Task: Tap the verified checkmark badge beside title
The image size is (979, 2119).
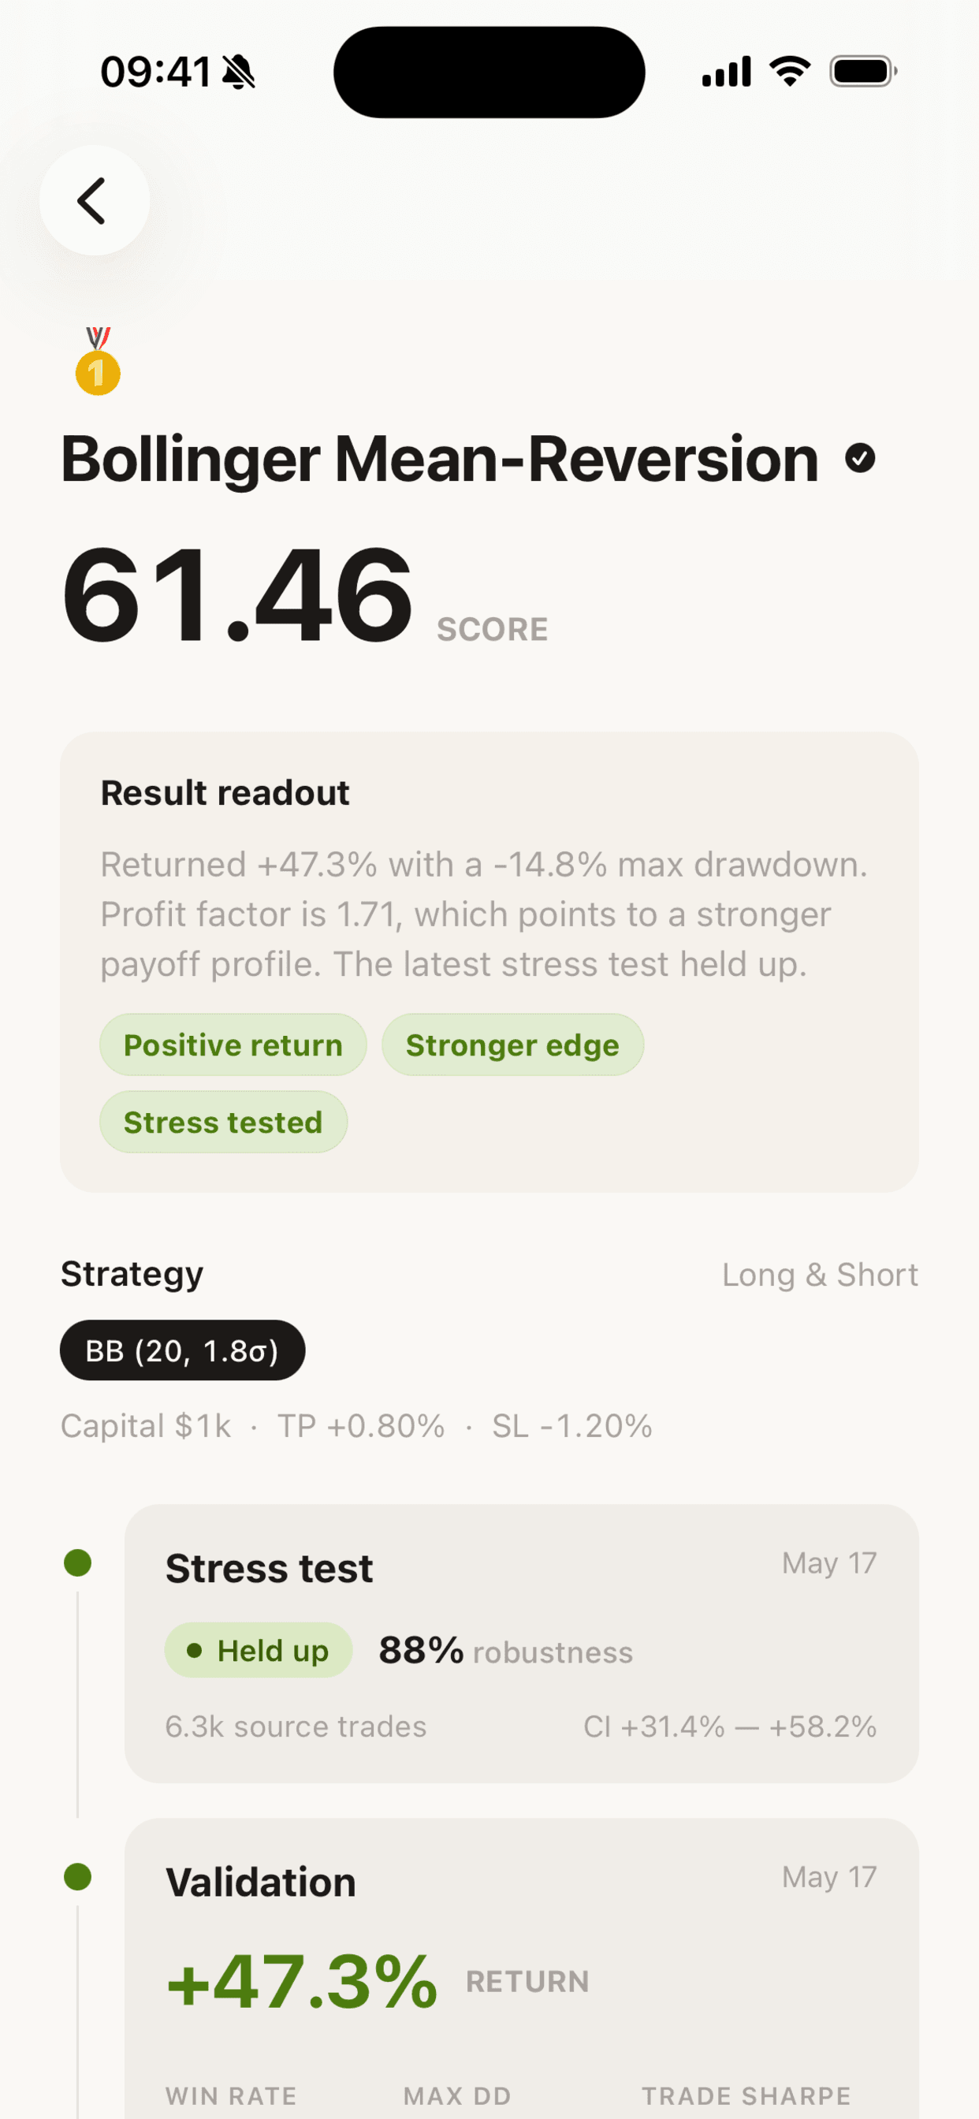Action: [x=860, y=458]
